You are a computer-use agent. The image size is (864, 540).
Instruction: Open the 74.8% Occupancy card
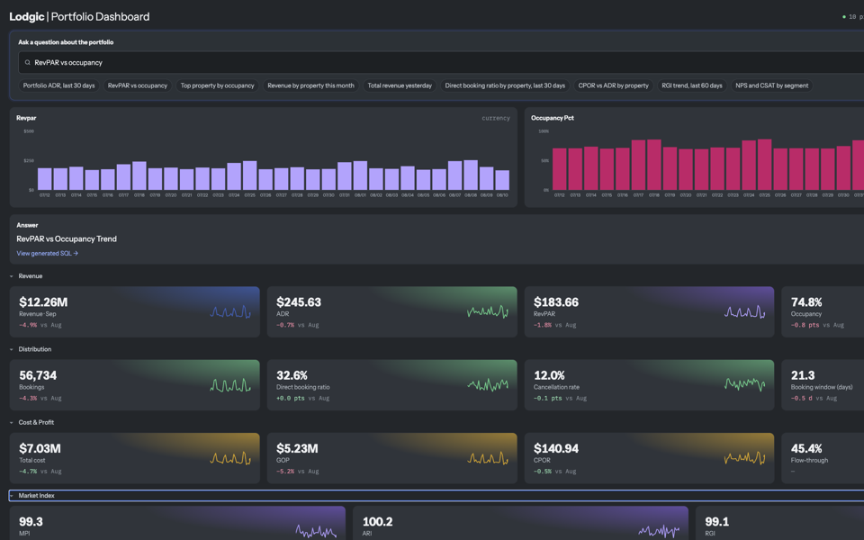click(823, 312)
